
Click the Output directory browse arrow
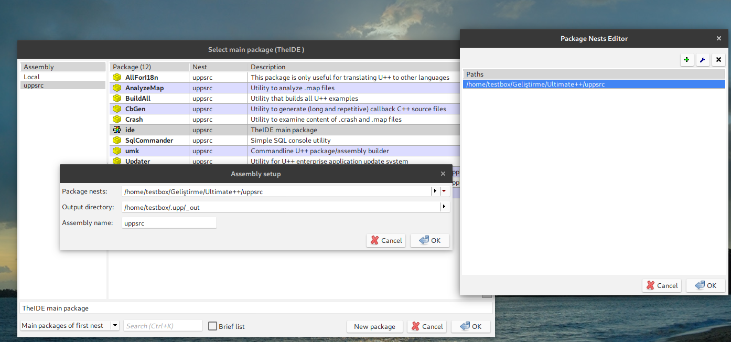[444, 207]
